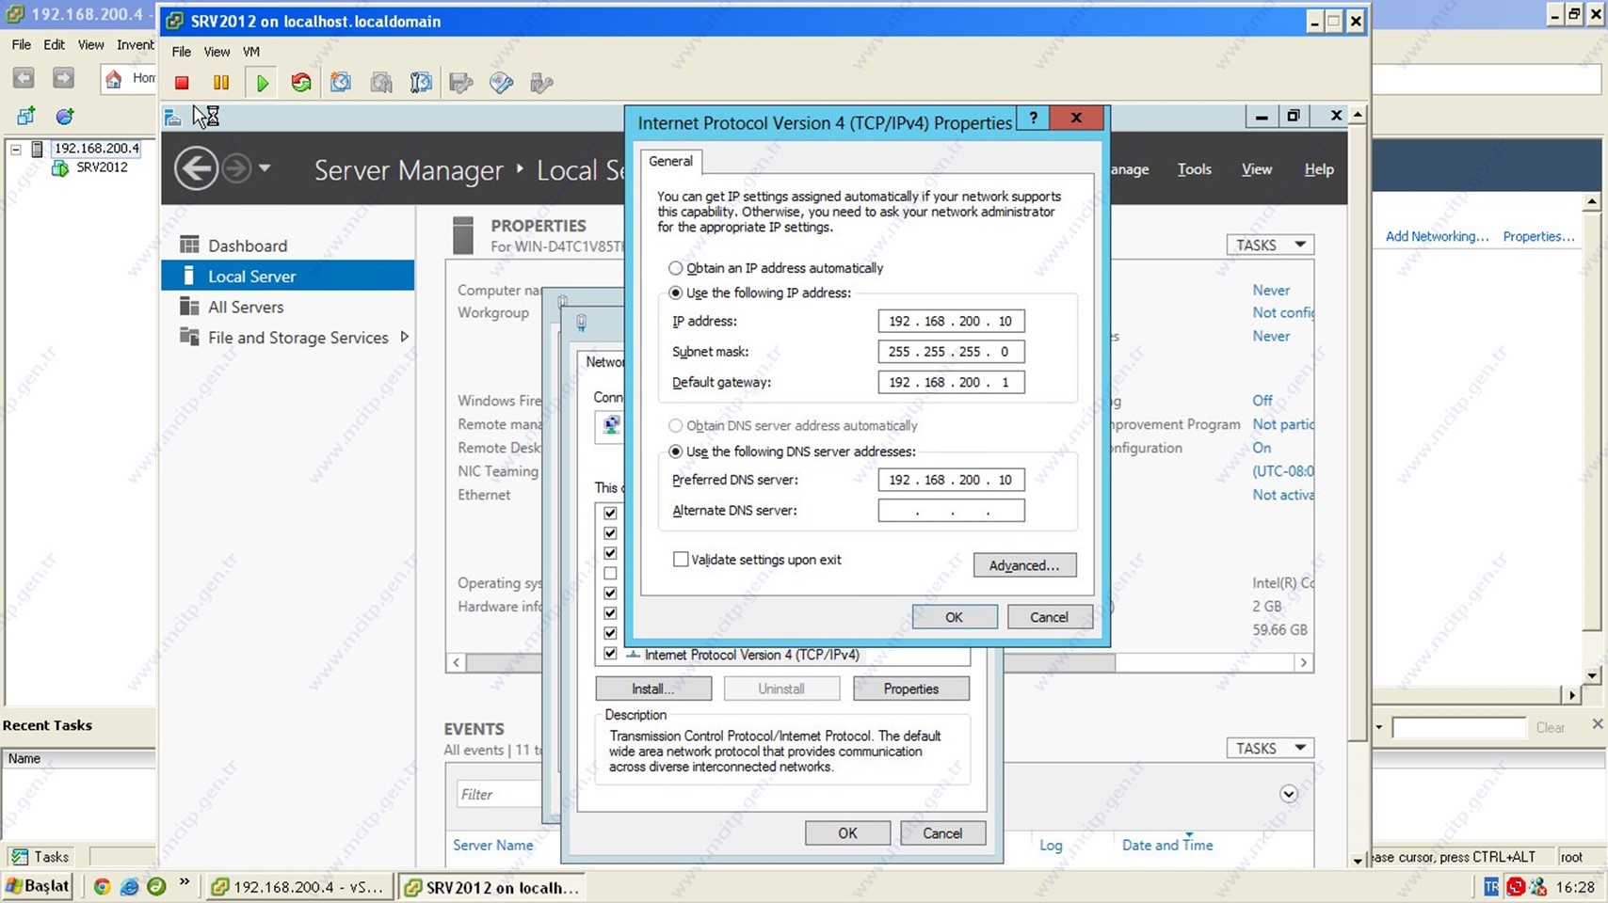Connect floppy device toolbar icon
The width and height of the screenshot is (1608, 903).
click(461, 83)
